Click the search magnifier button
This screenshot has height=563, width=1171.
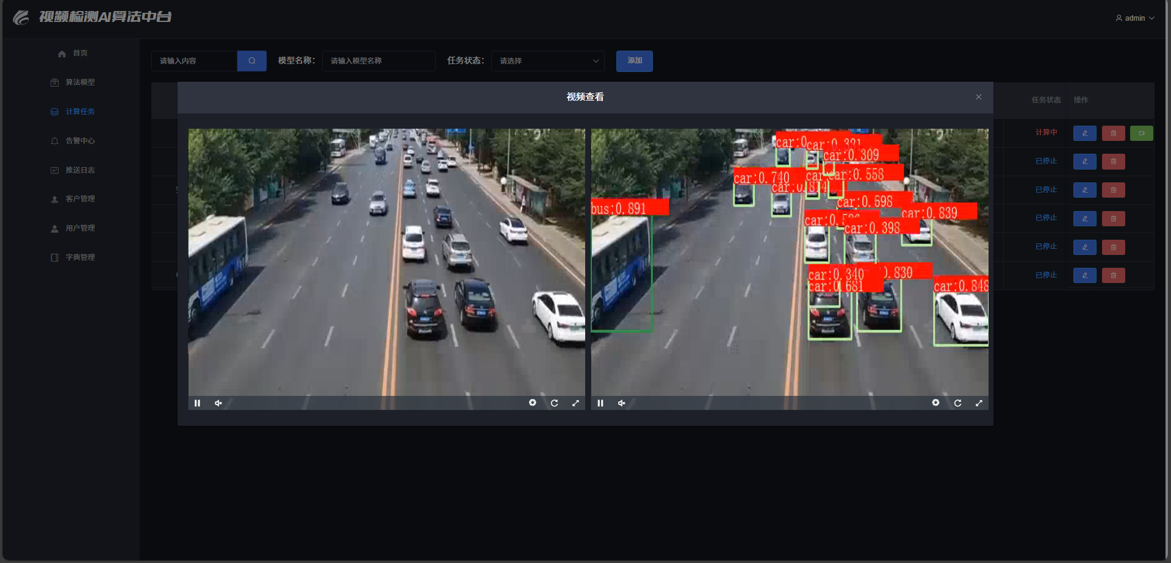[252, 61]
